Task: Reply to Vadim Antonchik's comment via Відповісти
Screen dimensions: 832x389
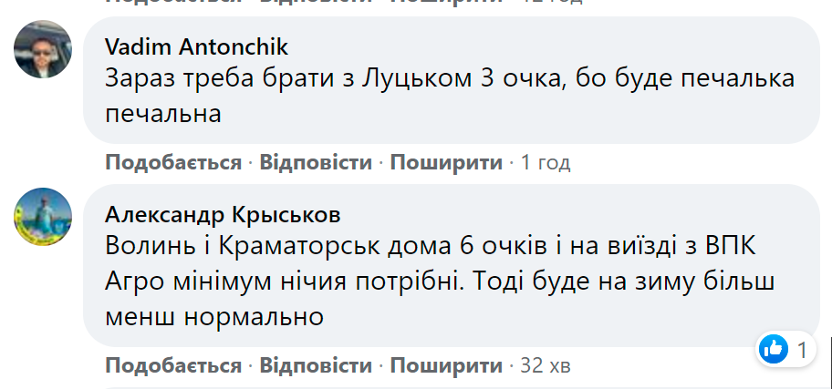Action: (316, 163)
